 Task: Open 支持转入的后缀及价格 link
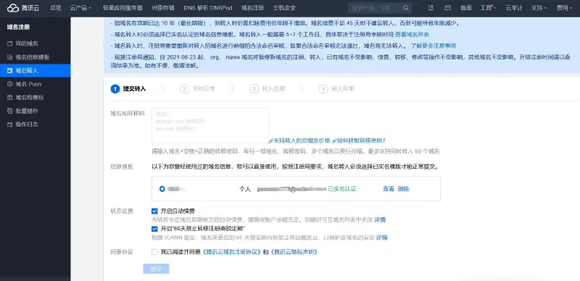[302, 140]
